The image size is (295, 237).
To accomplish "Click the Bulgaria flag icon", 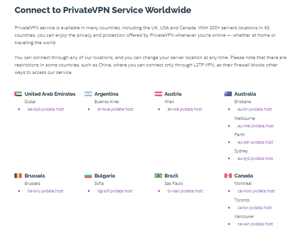I will (88, 176).
